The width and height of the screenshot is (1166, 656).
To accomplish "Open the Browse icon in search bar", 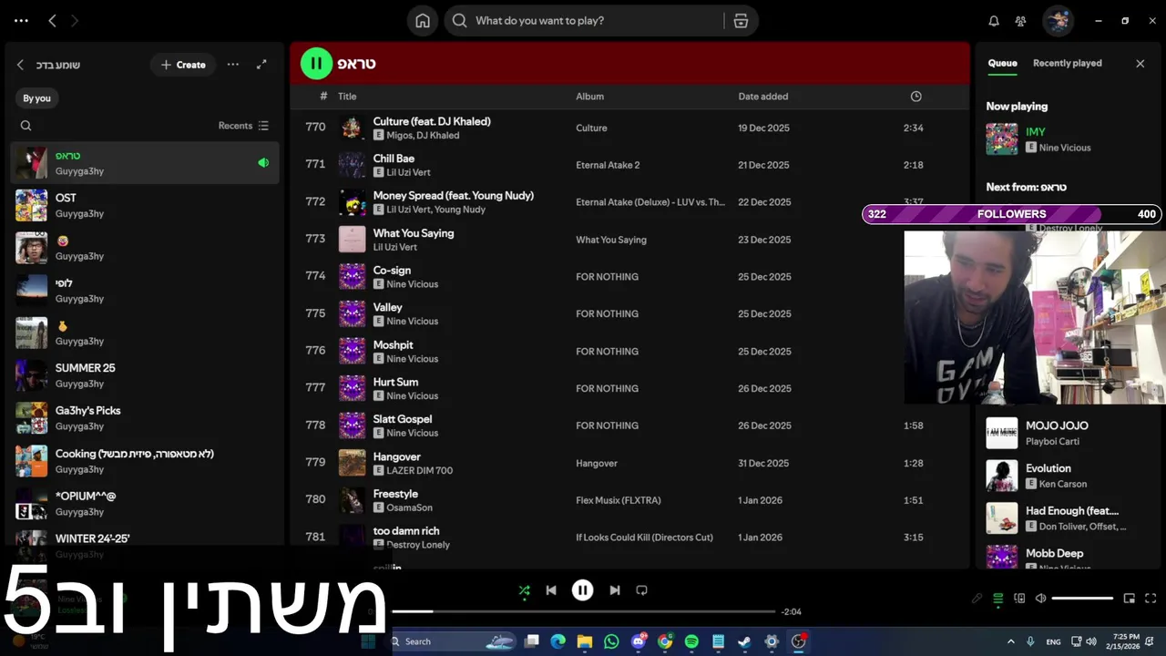I will click(741, 21).
